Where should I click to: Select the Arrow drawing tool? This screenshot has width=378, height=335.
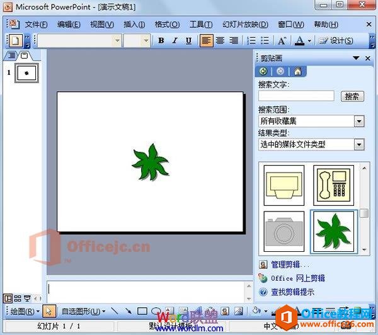pos(129,311)
